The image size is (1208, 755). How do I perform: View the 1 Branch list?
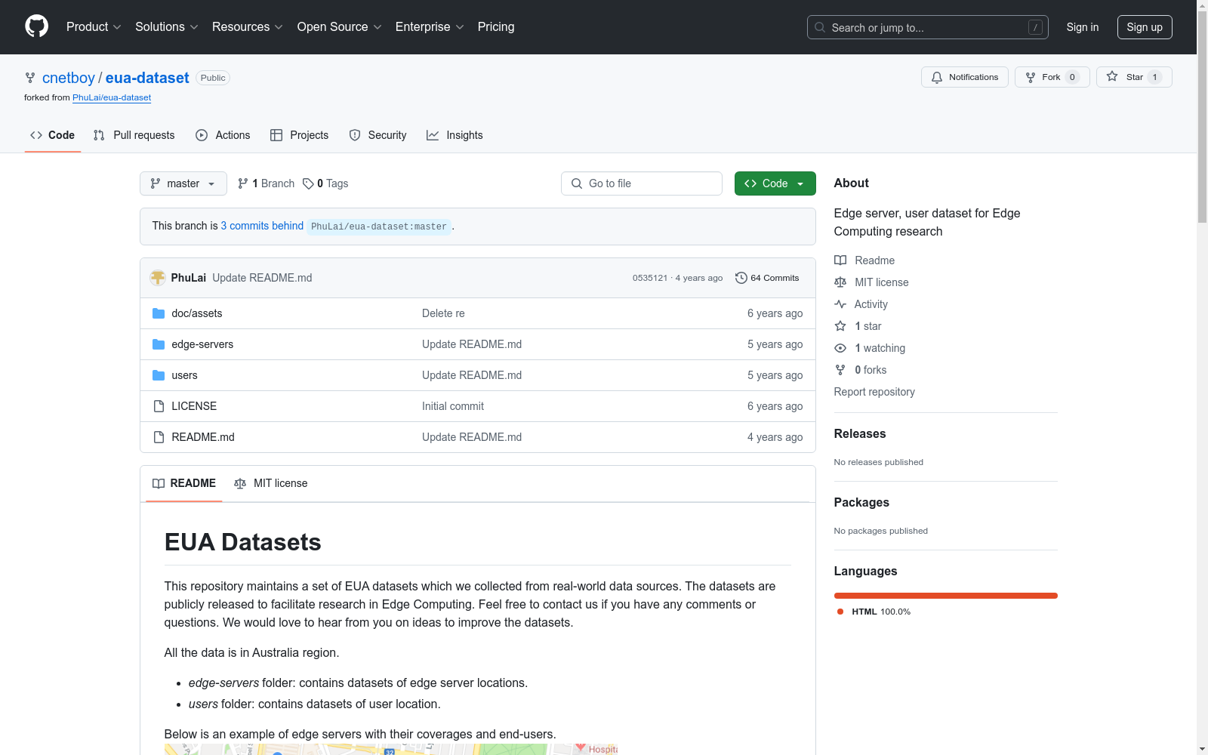266,183
